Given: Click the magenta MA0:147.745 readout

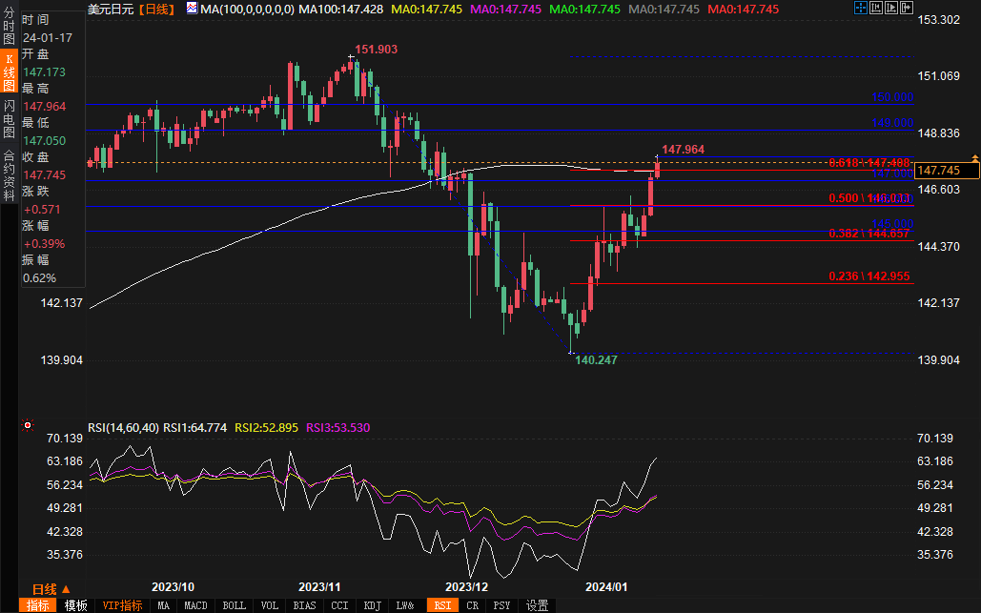Looking at the screenshot, I should (505, 10).
